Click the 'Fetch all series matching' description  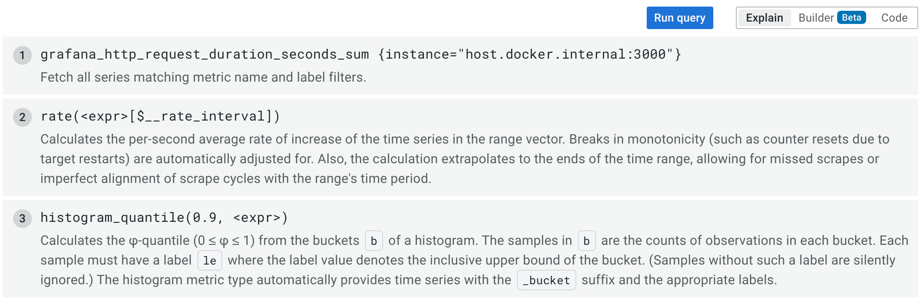point(203,77)
